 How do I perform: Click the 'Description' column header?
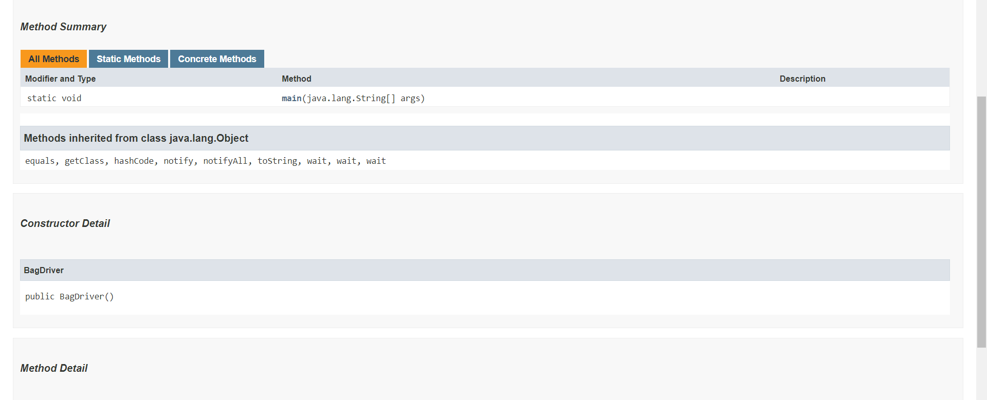pos(802,79)
